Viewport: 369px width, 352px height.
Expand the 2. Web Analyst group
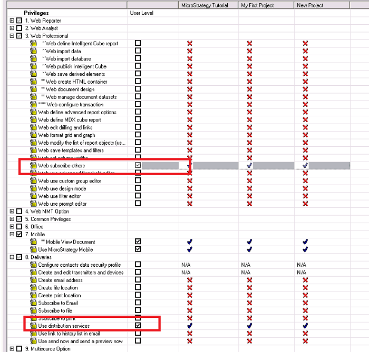(x=12, y=28)
